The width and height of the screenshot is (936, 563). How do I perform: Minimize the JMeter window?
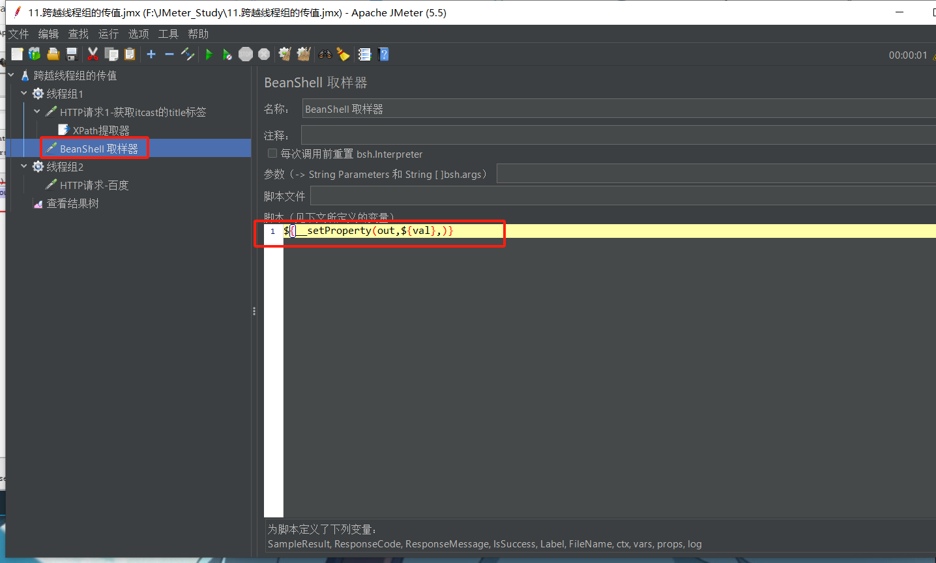(899, 12)
